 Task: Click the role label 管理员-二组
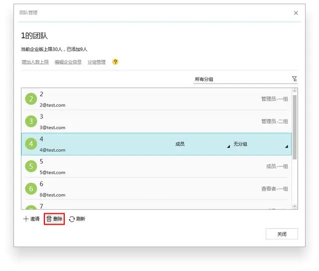click(x=275, y=122)
